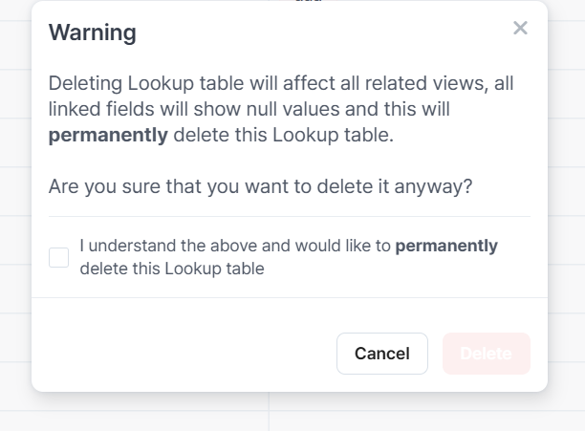Click the blank header space between Warning and X
Image resolution: width=585 pixels, height=431 pixels.
coord(325,32)
